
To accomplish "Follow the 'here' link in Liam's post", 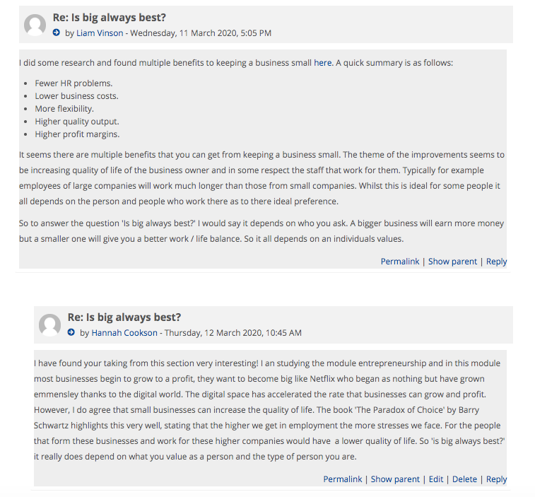I will [x=323, y=63].
